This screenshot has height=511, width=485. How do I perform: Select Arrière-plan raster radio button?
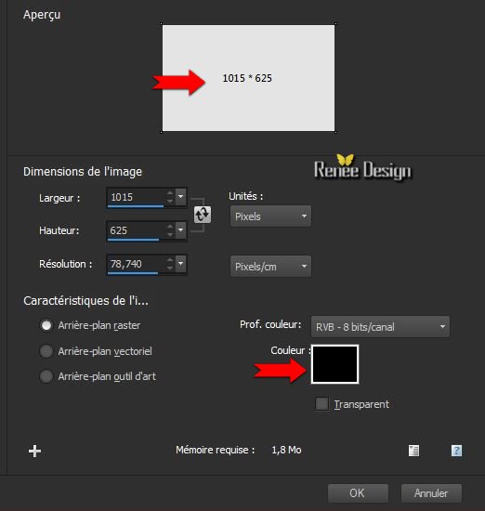pyautogui.click(x=46, y=325)
